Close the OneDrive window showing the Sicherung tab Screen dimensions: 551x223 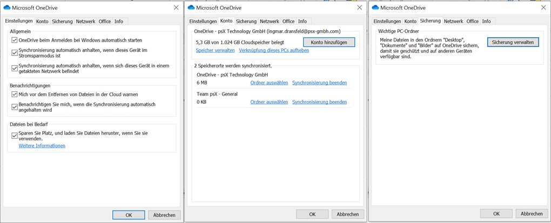pos(543,8)
